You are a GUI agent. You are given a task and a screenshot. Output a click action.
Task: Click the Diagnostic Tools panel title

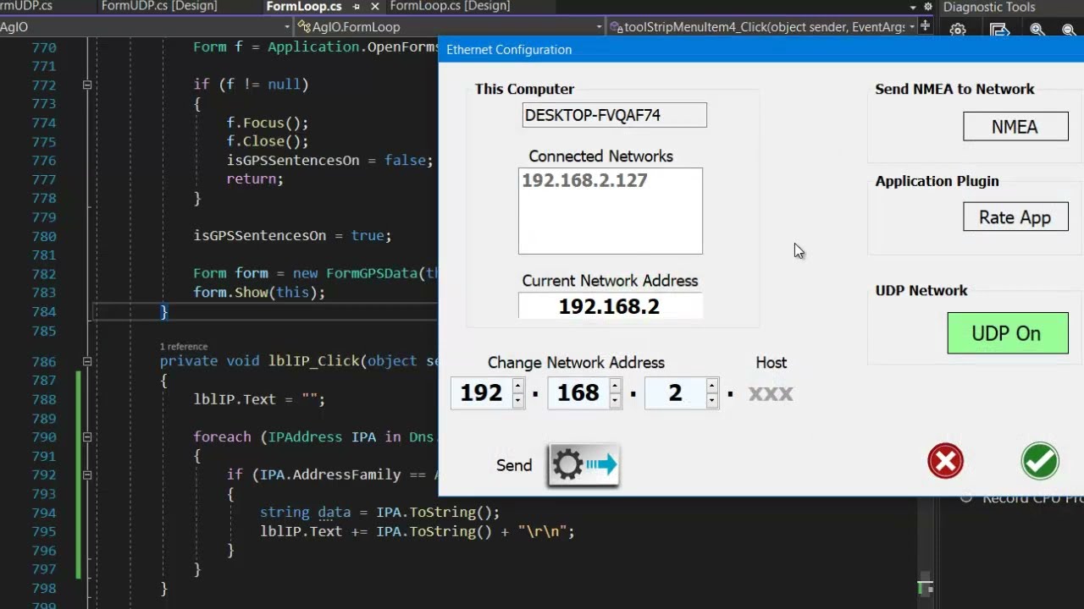click(x=989, y=7)
